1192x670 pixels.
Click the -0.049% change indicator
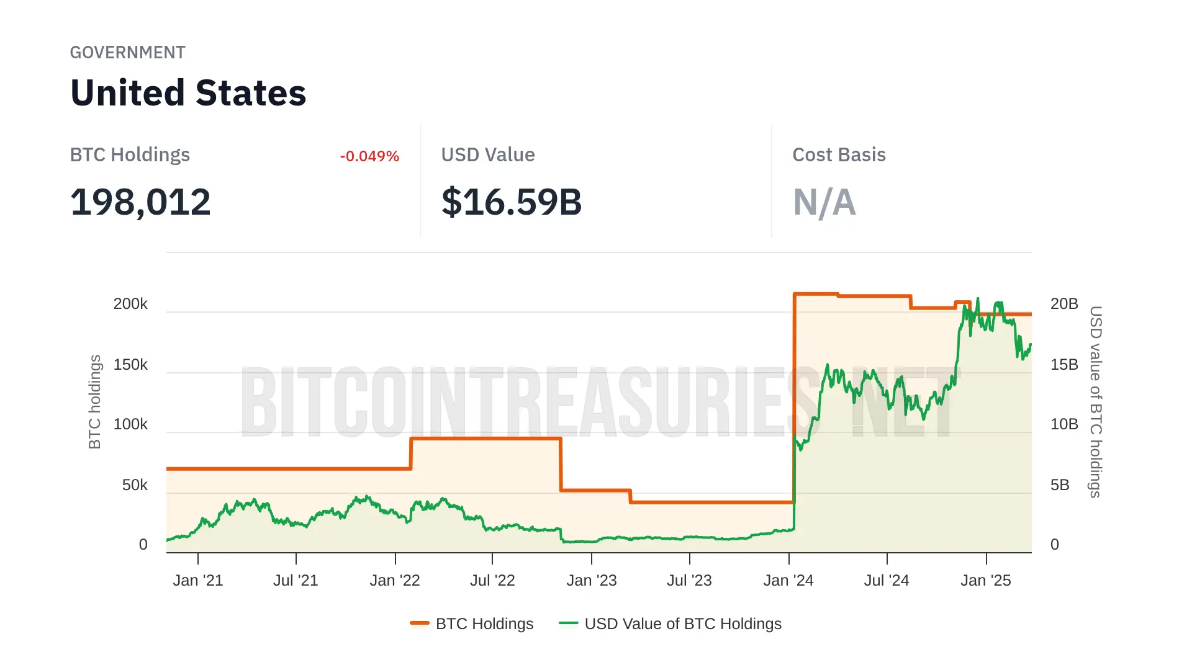(x=369, y=156)
